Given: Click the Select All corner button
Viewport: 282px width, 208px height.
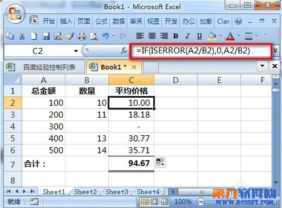Looking at the screenshot, I should pyautogui.click(x=13, y=80).
